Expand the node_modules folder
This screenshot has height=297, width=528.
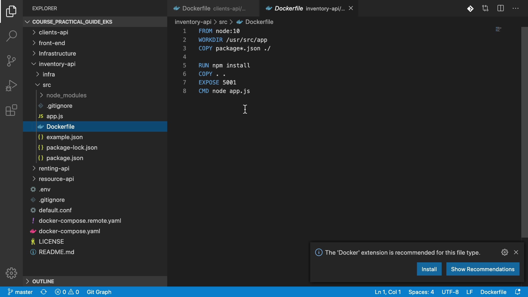point(66,95)
